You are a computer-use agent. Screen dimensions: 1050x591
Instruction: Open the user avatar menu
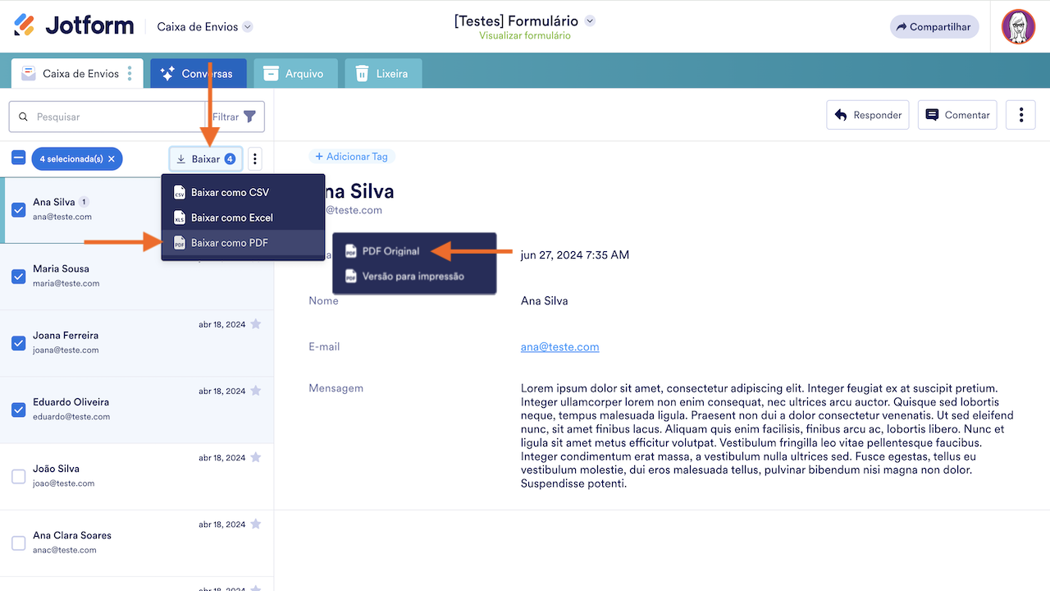[1018, 27]
